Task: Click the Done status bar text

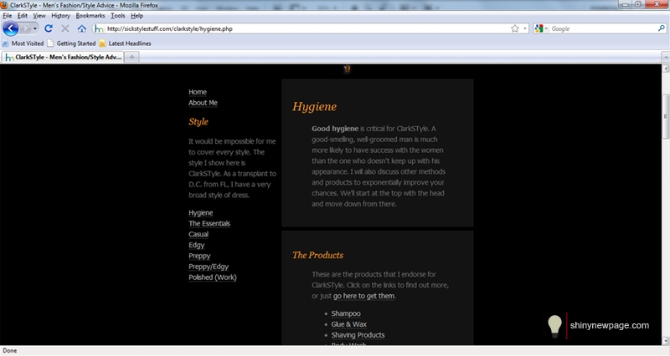Action: pyautogui.click(x=10, y=350)
